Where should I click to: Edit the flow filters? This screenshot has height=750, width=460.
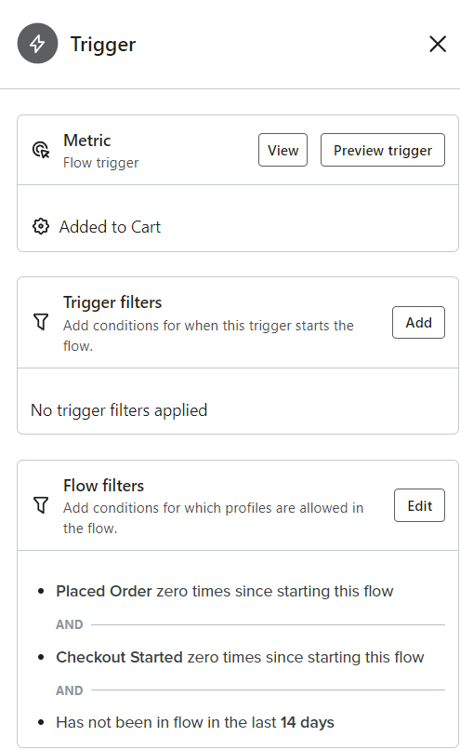(419, 505)
